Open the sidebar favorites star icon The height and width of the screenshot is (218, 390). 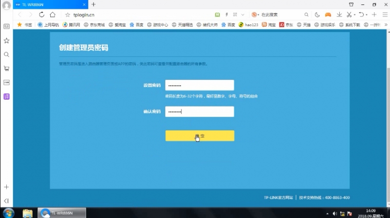coord(6,40)
